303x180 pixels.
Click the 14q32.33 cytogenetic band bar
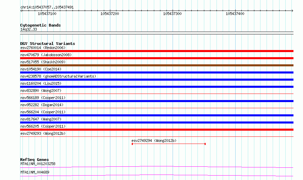tap(157, 33)
